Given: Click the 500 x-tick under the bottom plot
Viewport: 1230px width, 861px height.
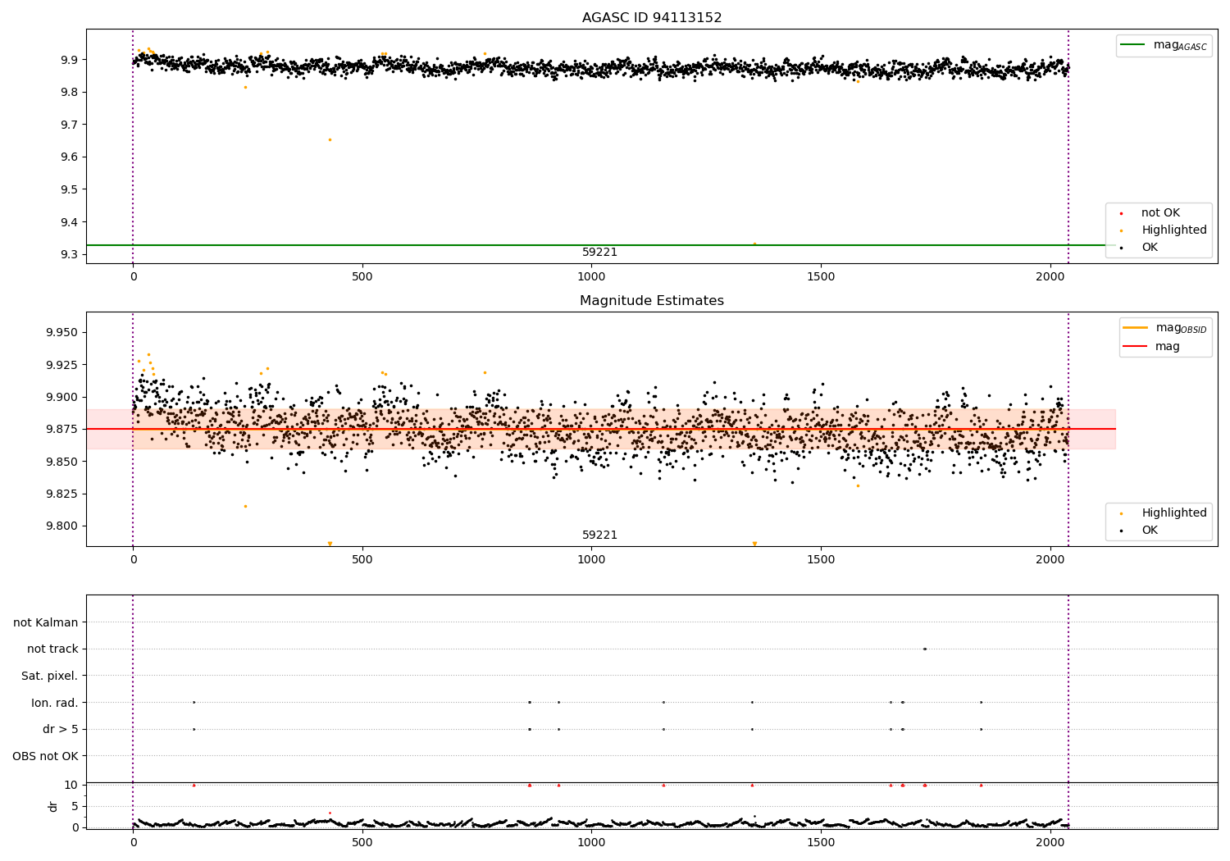Looking at the screenshot, I should 362,842.
